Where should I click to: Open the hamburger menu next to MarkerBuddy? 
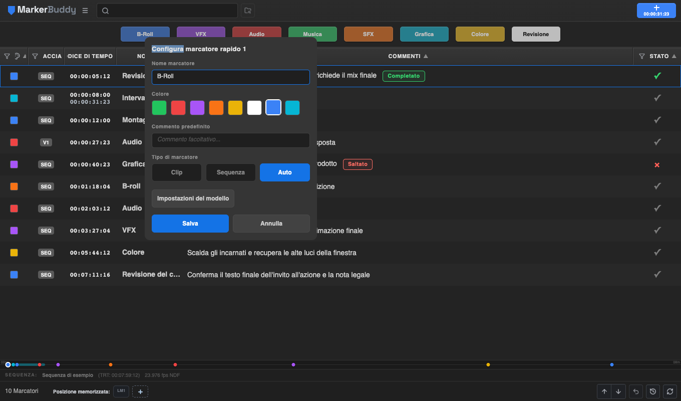pos(85,11)
